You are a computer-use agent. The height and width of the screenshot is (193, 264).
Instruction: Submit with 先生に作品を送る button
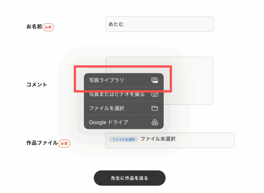pos(129,178)
